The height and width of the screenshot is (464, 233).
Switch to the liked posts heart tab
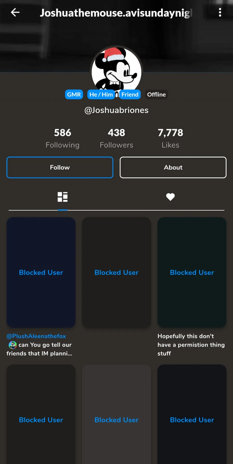[170, 197]
